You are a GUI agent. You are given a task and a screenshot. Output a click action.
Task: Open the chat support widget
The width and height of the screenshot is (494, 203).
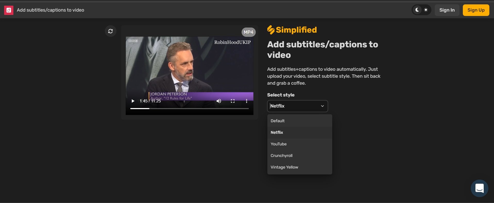coord(479,188)
